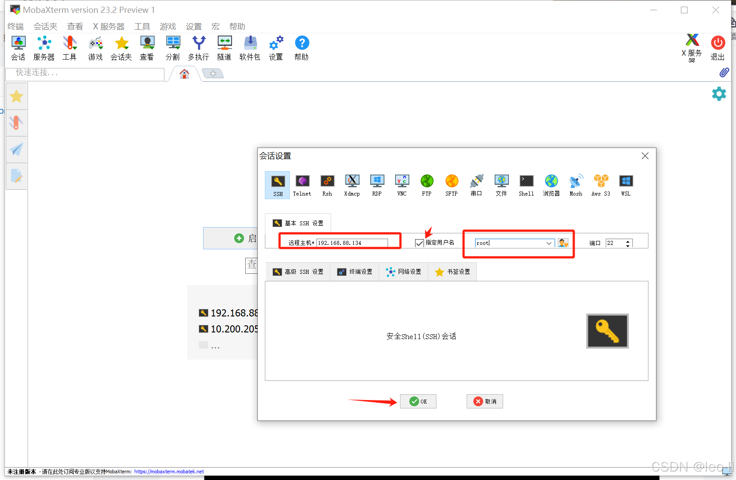Open the 宏 menu
Image resolution: width=736 pixels, height=480 pixels.
pos(216,26)
